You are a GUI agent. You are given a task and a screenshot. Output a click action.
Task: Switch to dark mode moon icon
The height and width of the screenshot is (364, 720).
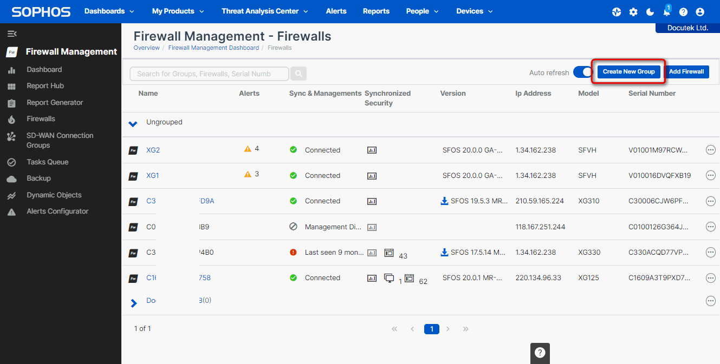pyautogui.click(x=650, y=12)
